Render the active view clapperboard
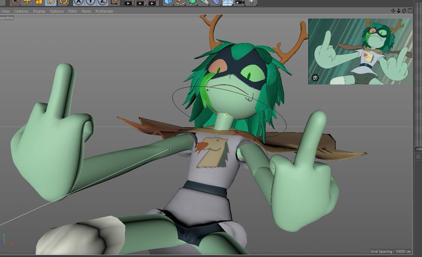 click(x=129, y=2)
